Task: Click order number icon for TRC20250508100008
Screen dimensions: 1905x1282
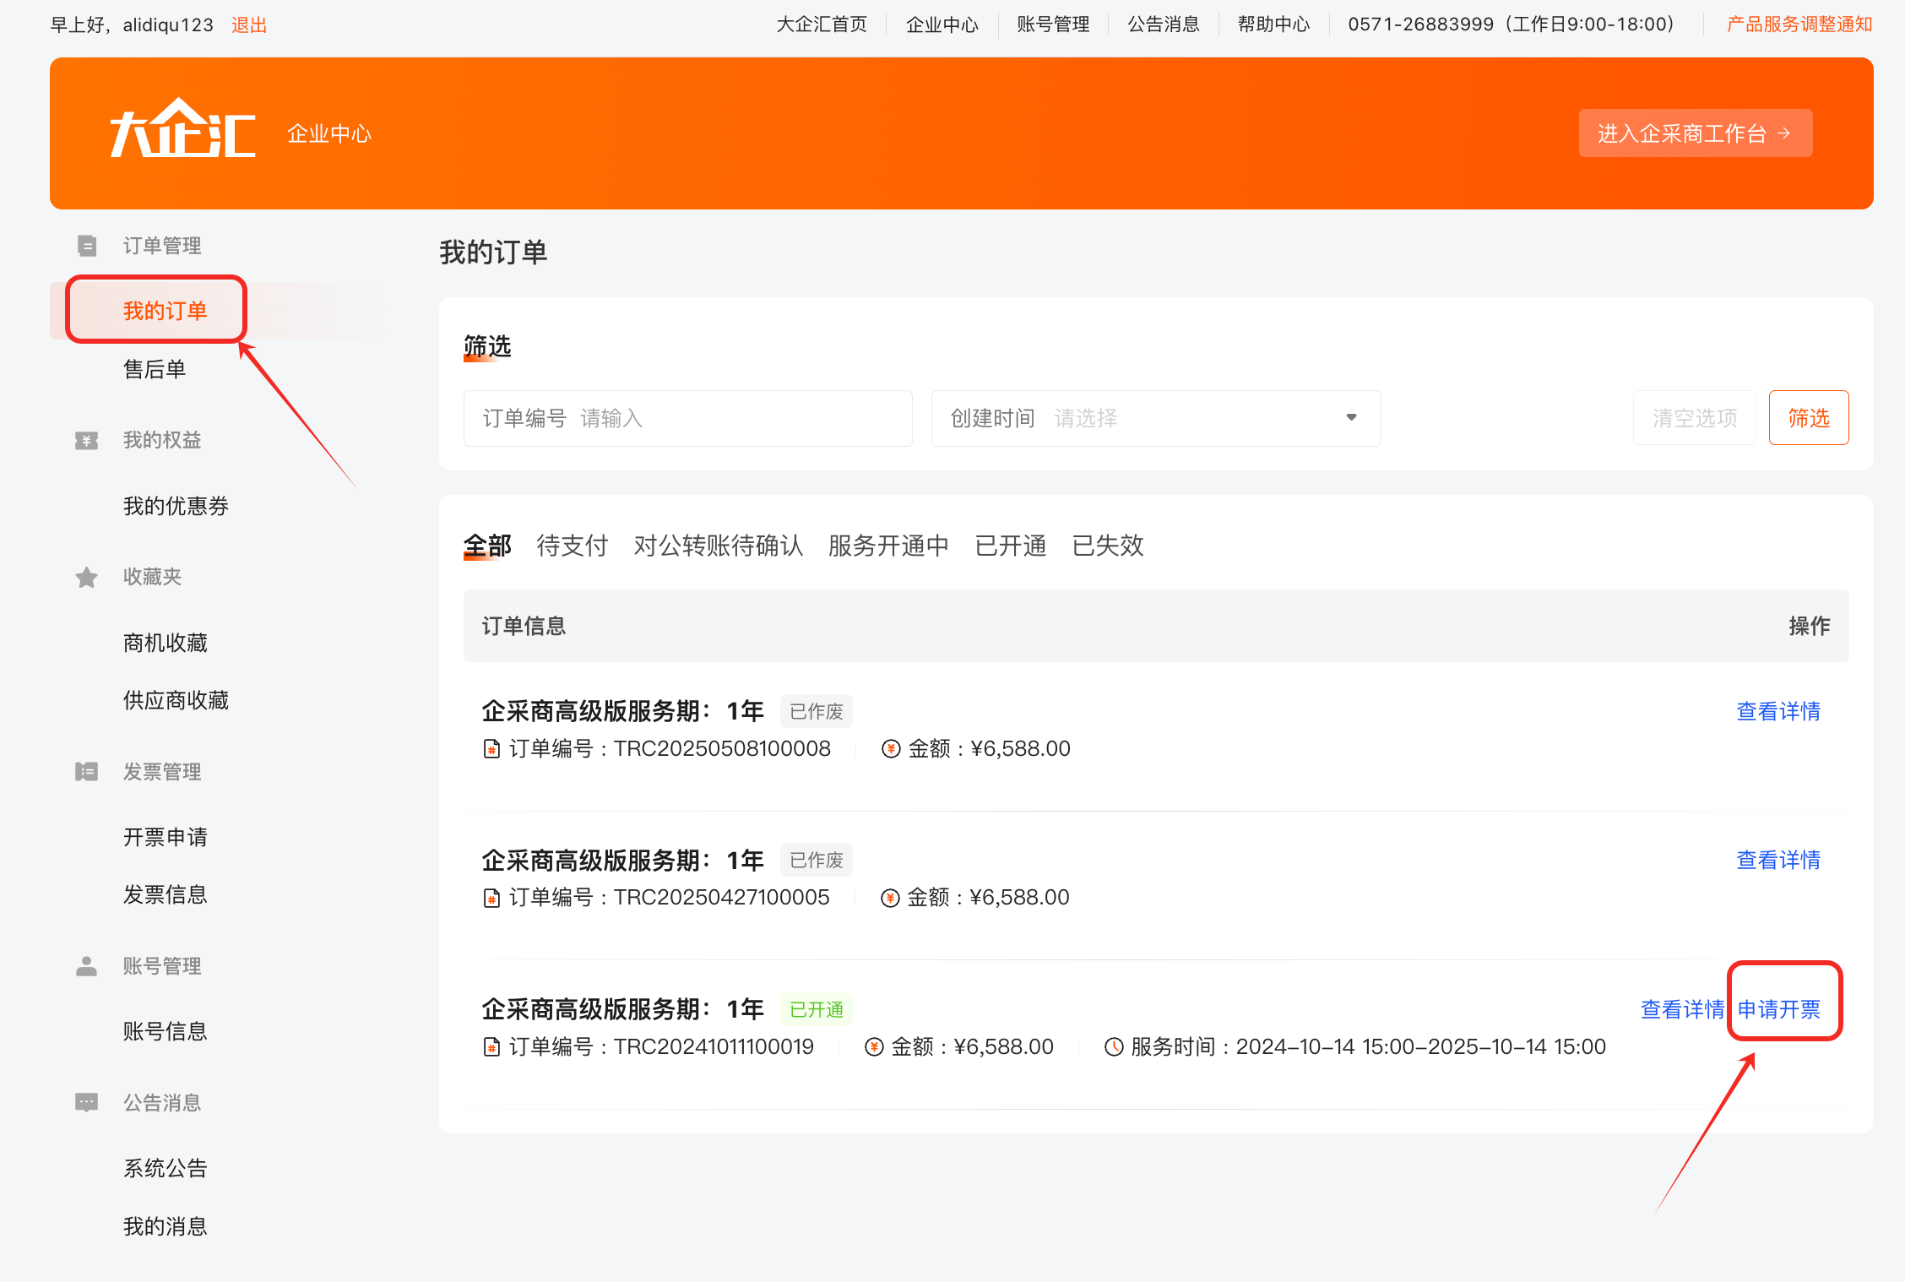Action: click(491, 749)
